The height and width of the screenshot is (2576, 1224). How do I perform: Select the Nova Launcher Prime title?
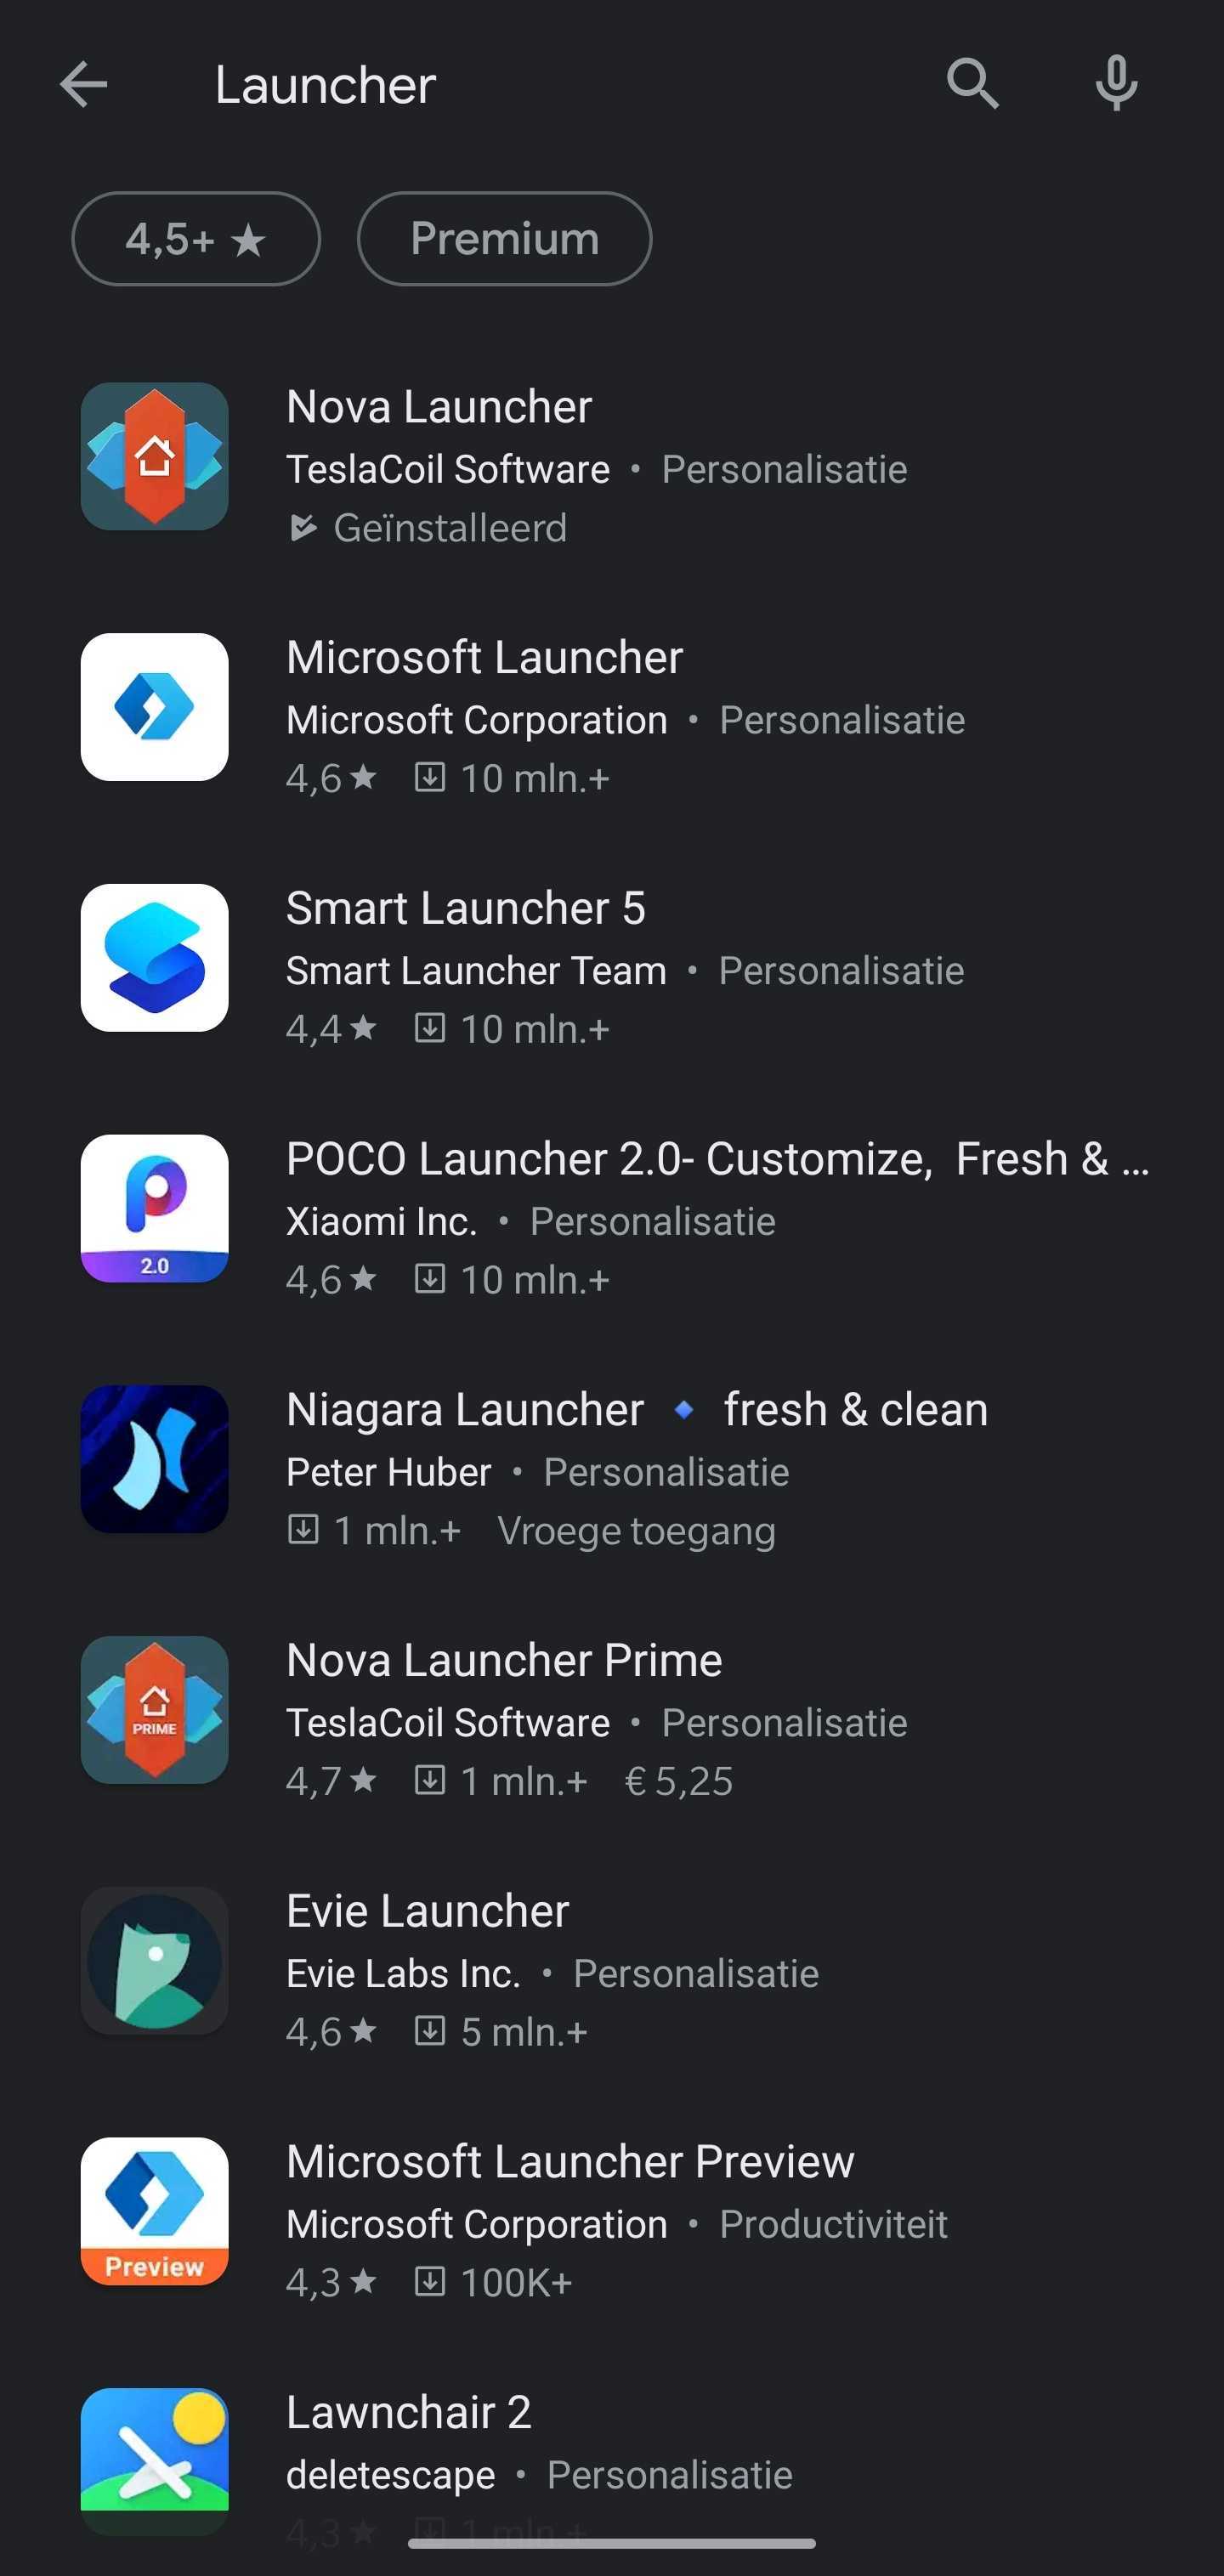(504, 1660)
